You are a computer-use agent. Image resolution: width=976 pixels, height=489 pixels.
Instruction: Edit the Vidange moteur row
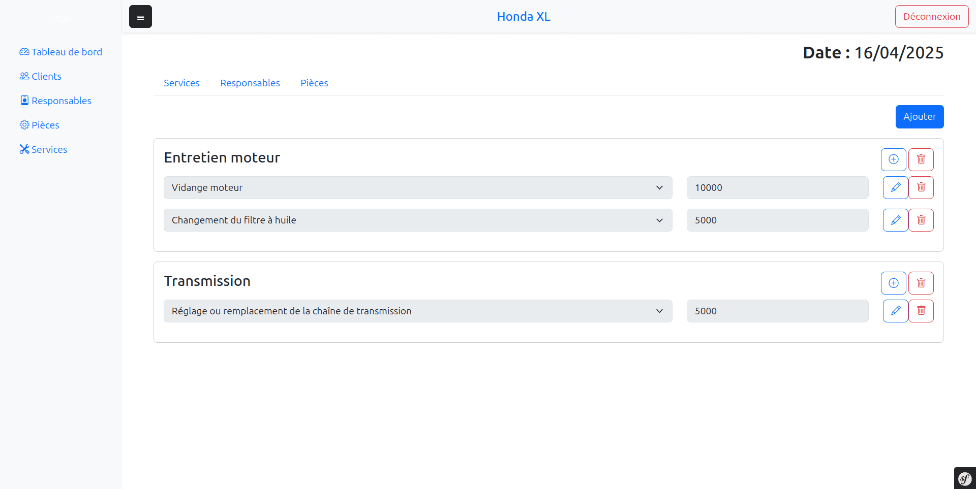(x=896, y=187)
